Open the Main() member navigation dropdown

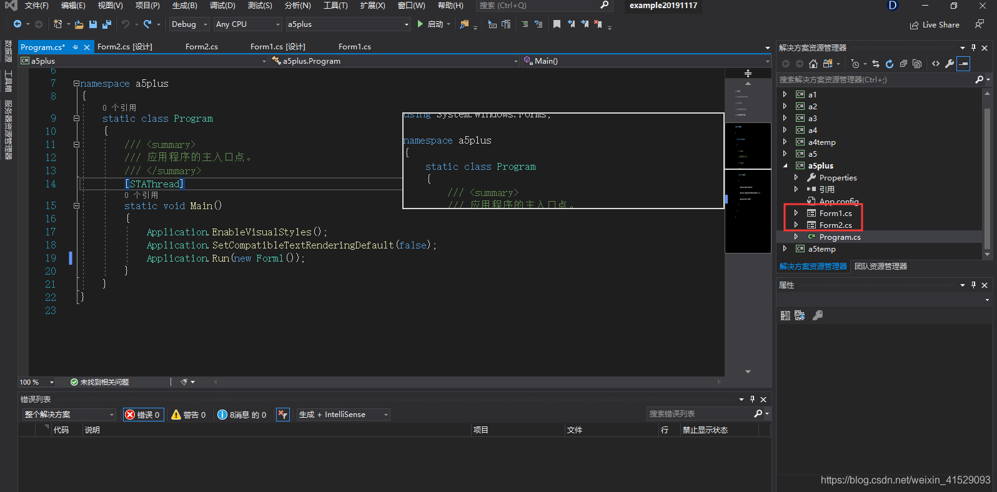[x=647, y=61]
